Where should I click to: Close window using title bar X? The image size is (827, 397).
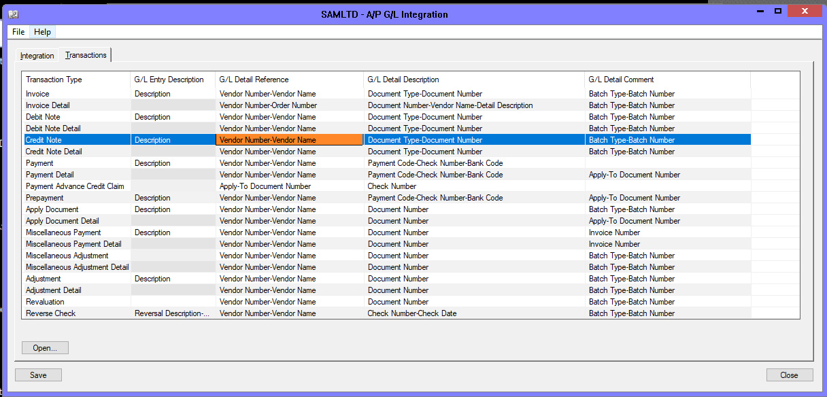tap(803, 11)
